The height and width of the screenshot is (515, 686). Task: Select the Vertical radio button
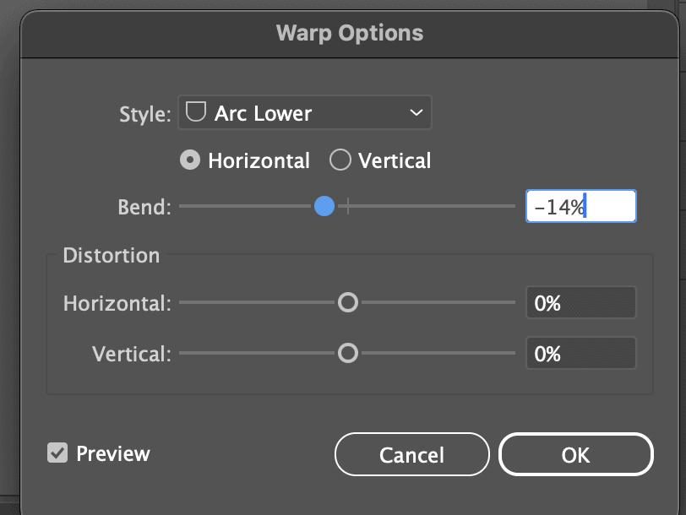tap(340, 160)
